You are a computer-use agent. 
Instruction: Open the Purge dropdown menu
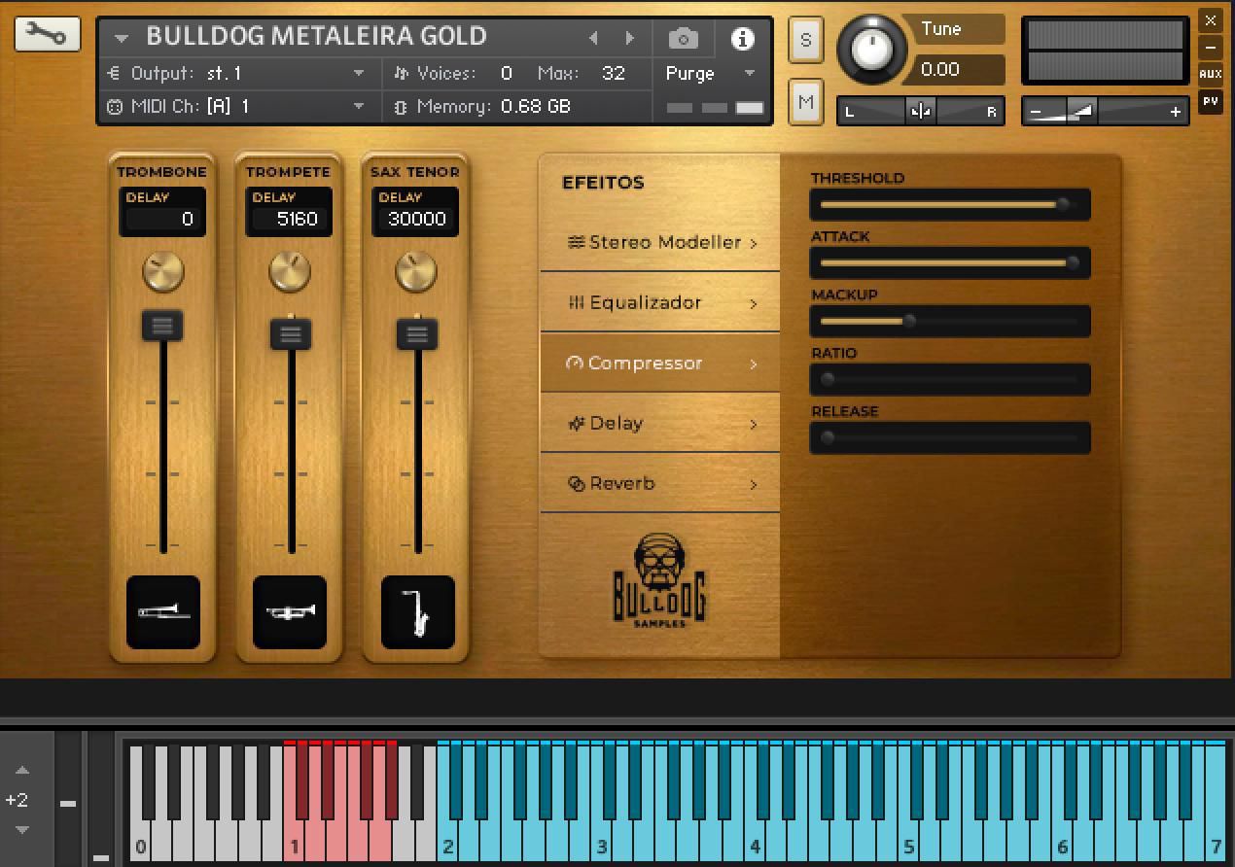749,73
